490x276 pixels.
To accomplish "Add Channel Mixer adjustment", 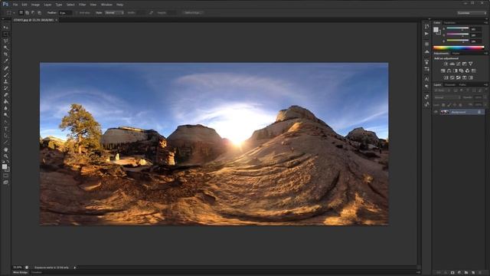I will tap(468, 71).
